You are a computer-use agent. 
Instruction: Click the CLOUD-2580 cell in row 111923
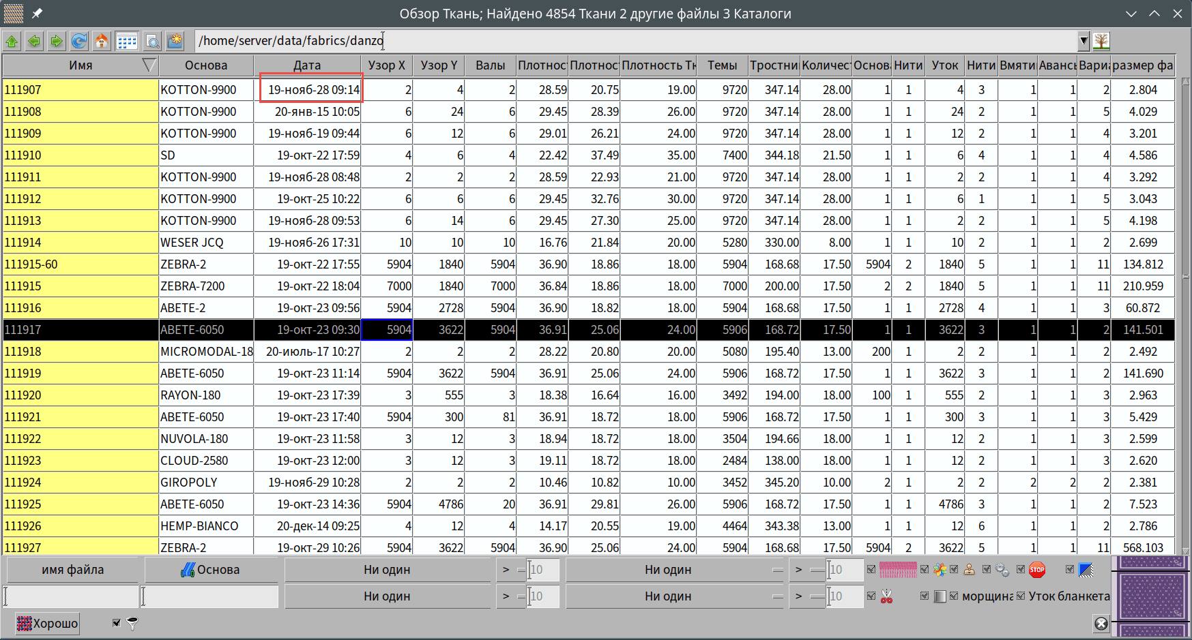pyautogui.click(x=206, y=461)
